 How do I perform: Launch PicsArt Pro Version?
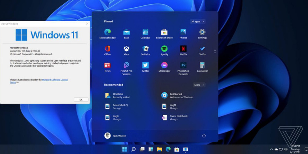pos(126,65)
